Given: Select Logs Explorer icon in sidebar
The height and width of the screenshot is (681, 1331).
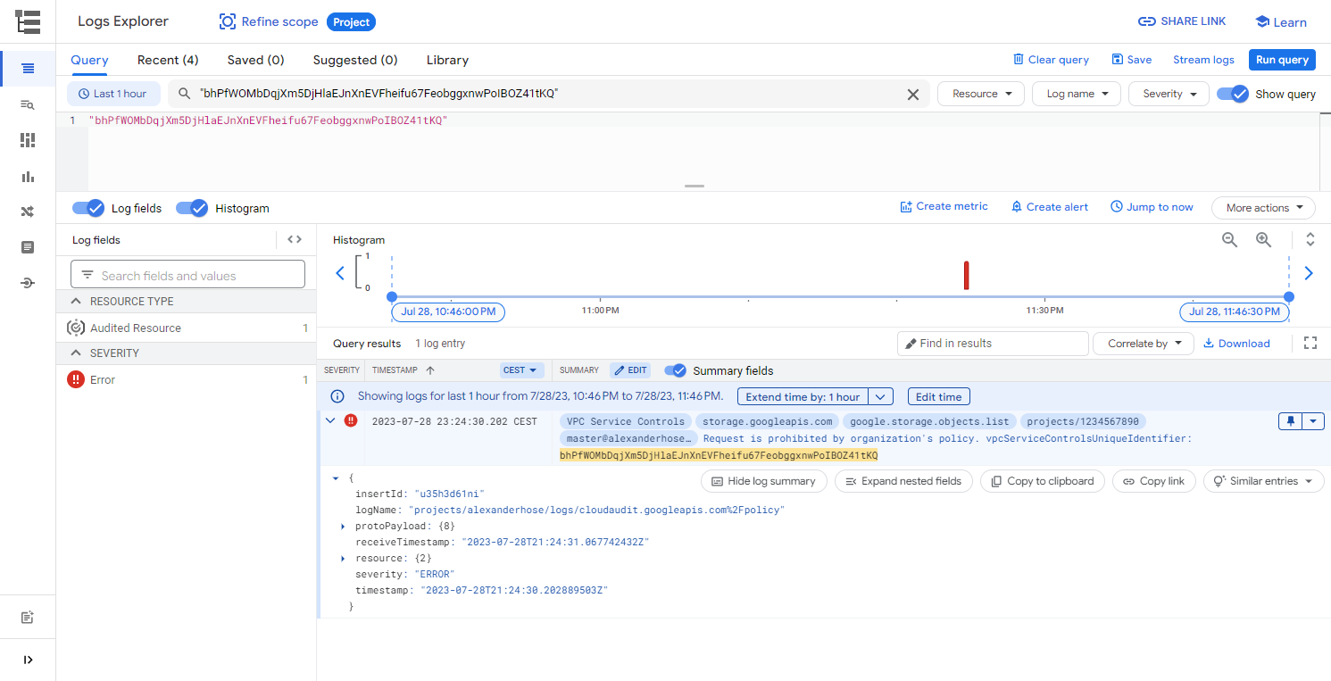Looking at the screenshot, I should pos(28,69).
